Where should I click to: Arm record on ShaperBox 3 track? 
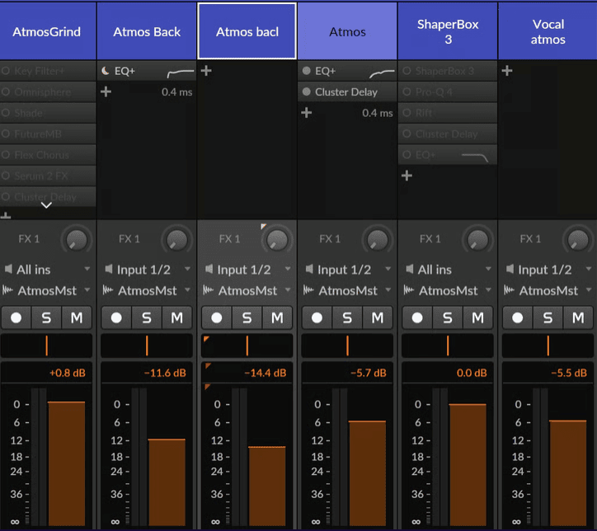pos(417,317)
